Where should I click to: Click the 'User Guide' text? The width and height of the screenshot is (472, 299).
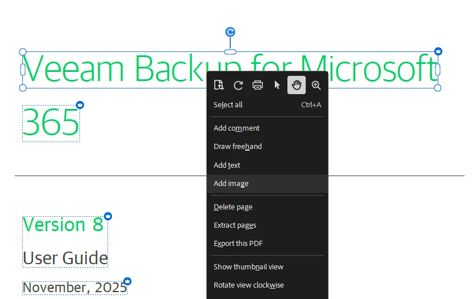[x=65, y=258]
